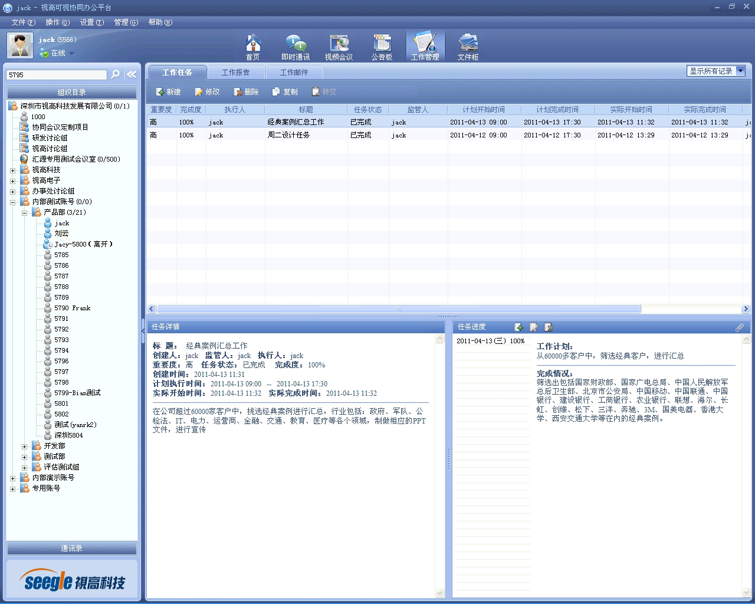This screenshot has height=604, width=755.
Task: Expand the 评估测试组 tree node
Action: pos(25,468)
